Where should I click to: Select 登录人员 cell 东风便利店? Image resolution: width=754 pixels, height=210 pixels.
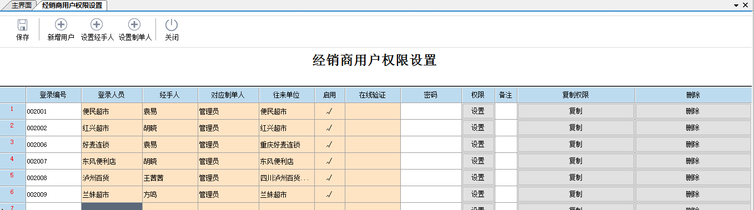(112, 161)
